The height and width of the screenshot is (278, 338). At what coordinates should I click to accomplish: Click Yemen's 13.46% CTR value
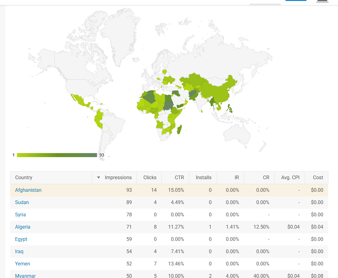[176, 264]
